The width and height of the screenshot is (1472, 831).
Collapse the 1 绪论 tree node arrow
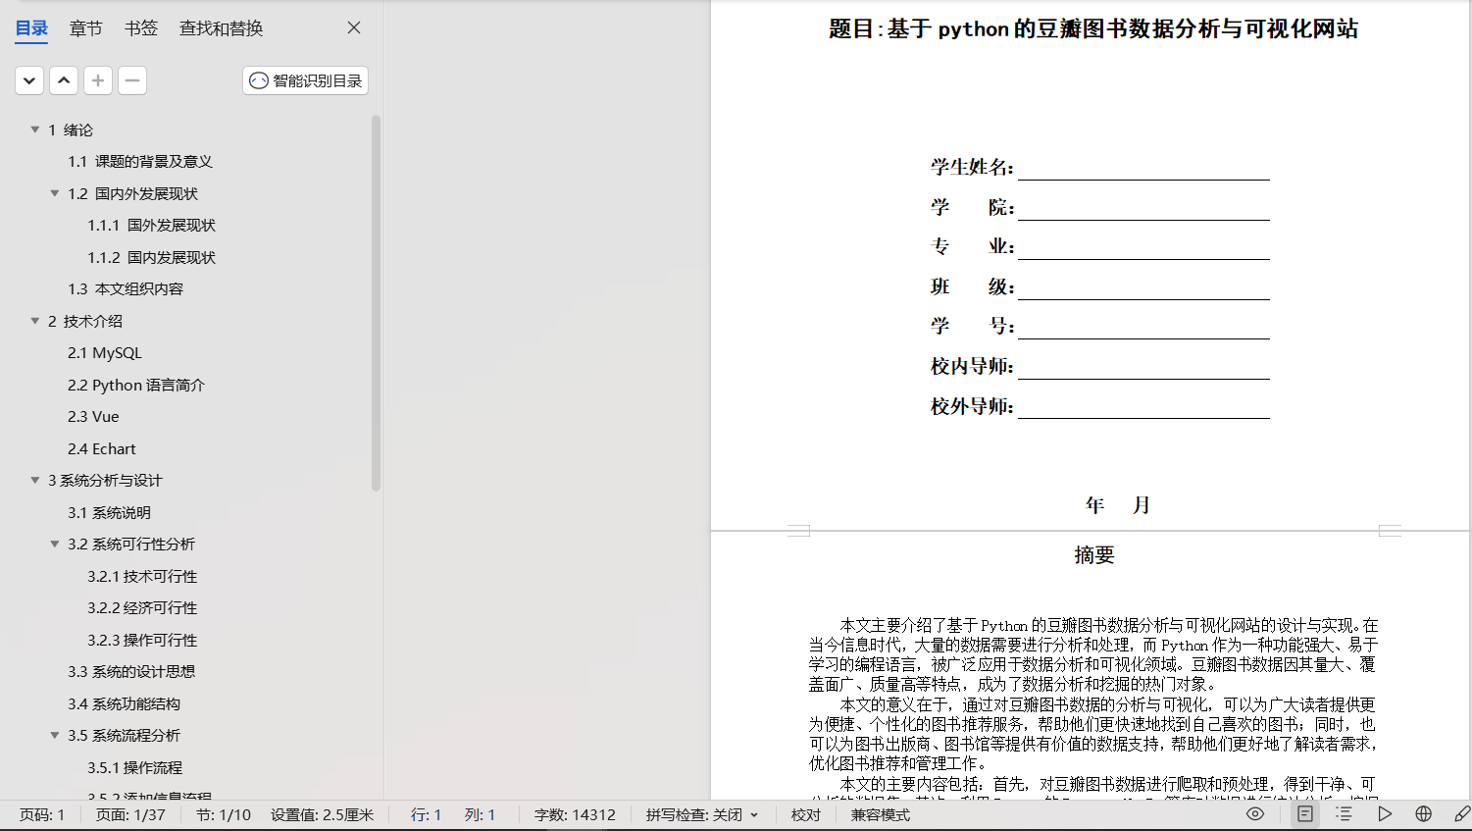pyautogui.click(x=35, y=130)
